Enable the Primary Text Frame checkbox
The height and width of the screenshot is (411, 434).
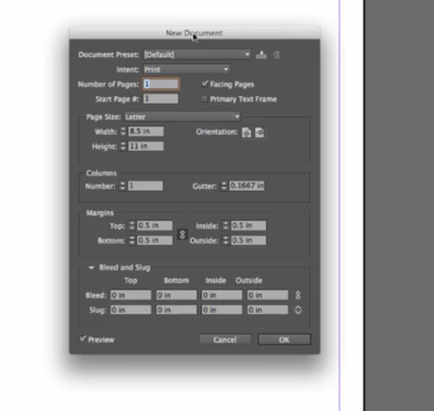tap(205, 99)
